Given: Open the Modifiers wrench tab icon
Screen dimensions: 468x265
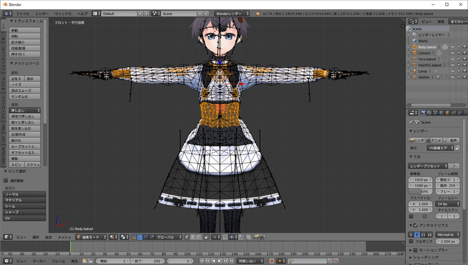Looking at the screenshot, I should point(459,113).
